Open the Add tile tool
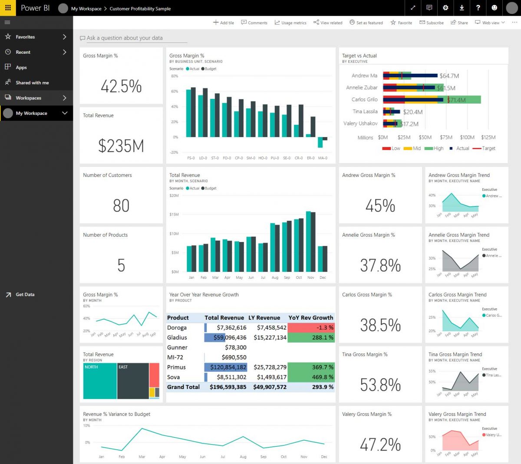The image size is (521, 464). [223, 23]
